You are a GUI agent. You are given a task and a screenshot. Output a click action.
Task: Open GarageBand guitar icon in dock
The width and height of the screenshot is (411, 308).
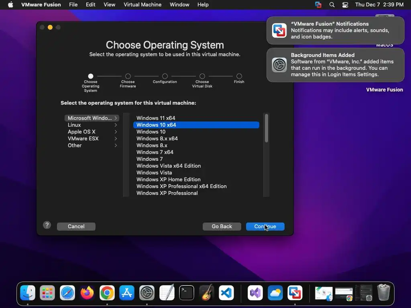coord(207,292)
